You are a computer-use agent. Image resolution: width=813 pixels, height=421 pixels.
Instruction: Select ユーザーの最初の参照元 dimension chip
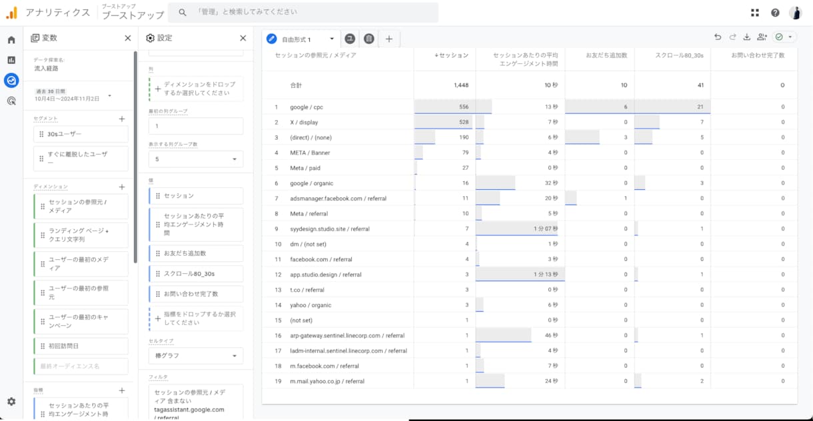(81, 292)
